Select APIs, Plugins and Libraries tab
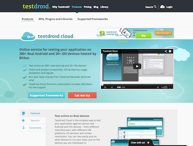 click(55, 19)
